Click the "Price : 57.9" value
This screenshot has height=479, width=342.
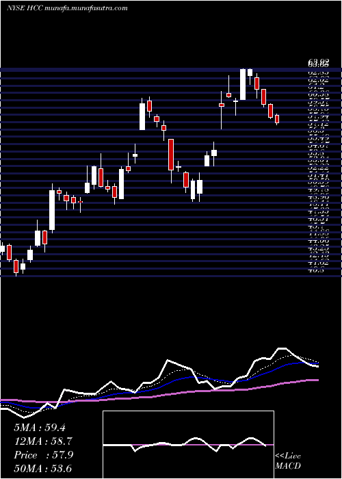[43, 455]
